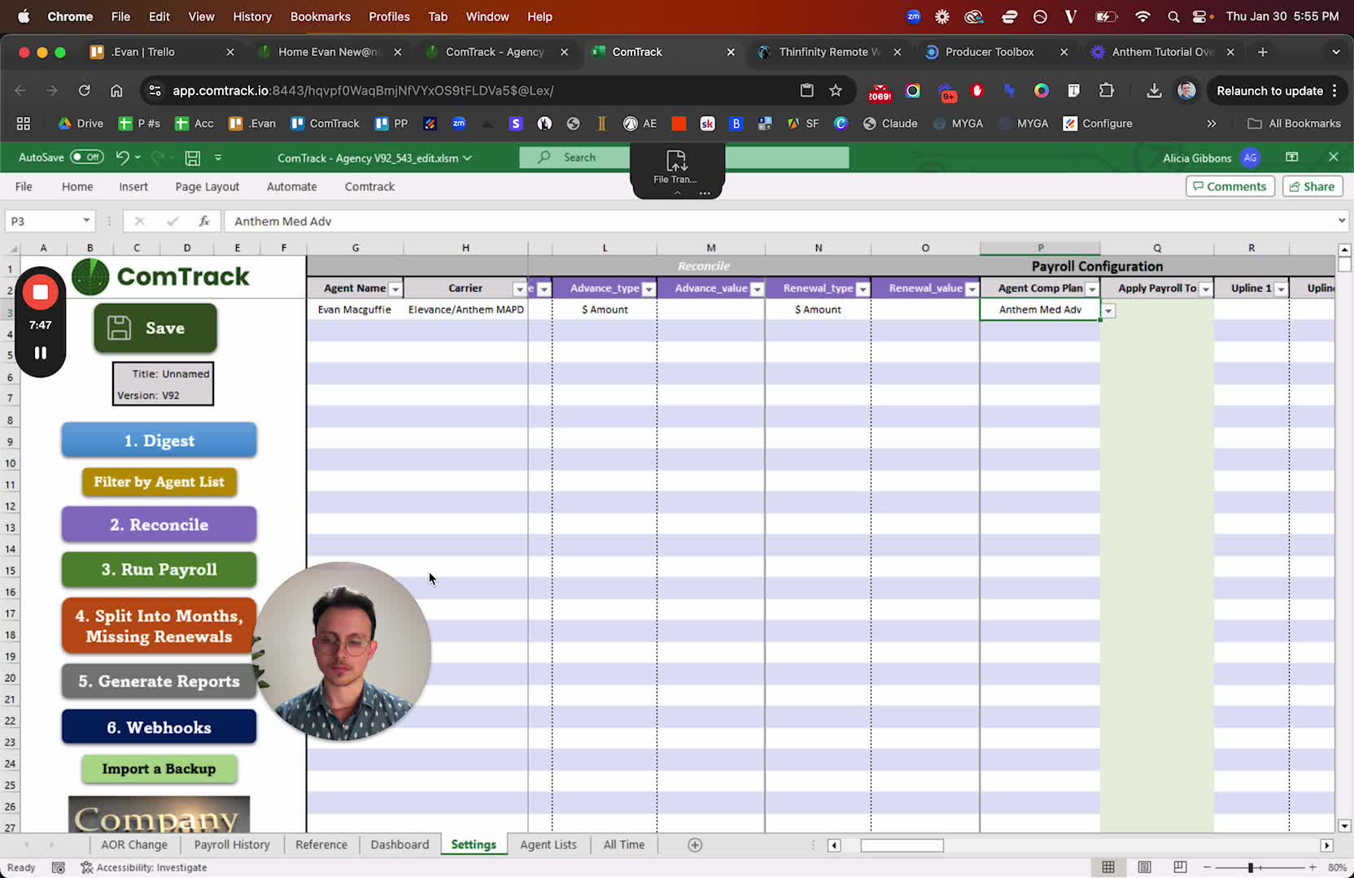Switch to Agent Lists sheet tab
1354x878 pixels.
pyautogui.click(x=548, y=845)
